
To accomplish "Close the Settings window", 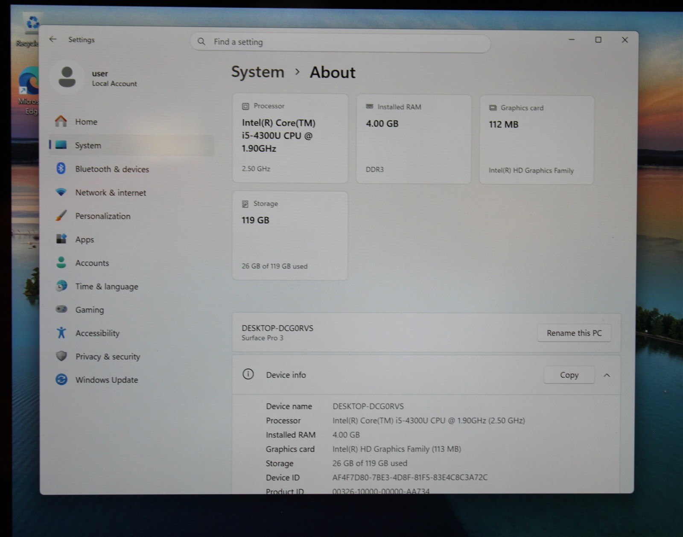I will coord(625,40).
